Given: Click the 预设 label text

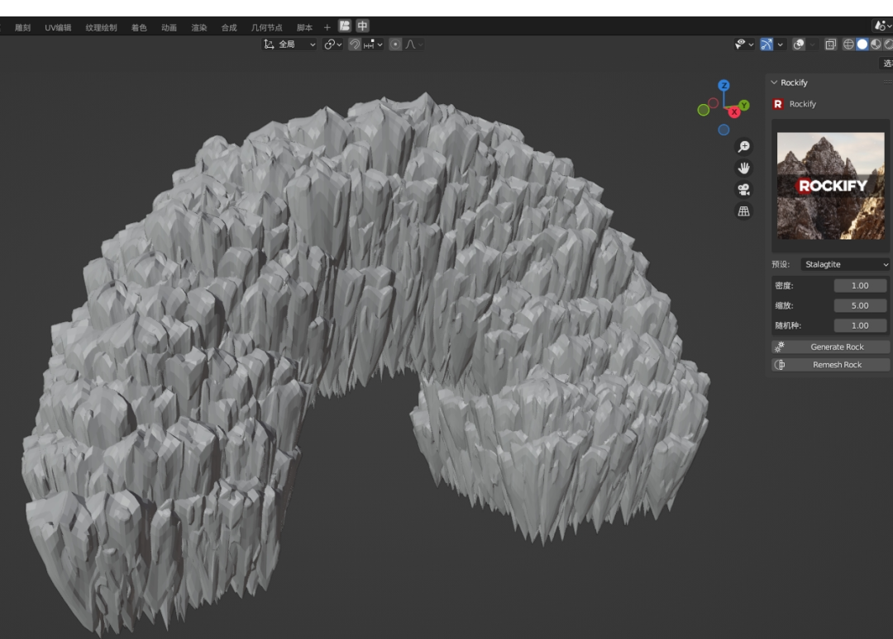Looking at the screenshot, I should tap(781, 264).
